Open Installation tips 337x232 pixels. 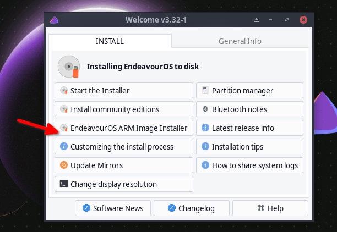tap(249, 147)
